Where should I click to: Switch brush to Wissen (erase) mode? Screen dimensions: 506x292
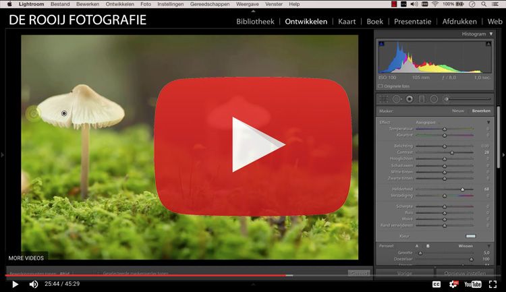[466, 246]
